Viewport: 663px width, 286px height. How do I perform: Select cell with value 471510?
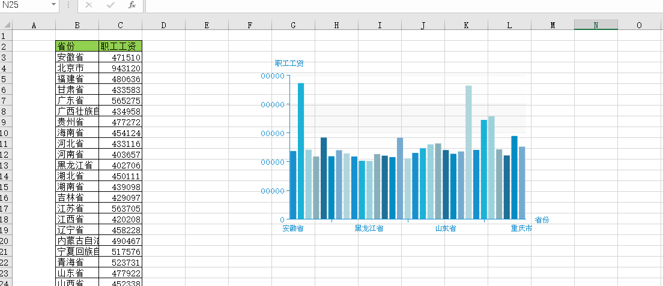click(x=121, y=57)
